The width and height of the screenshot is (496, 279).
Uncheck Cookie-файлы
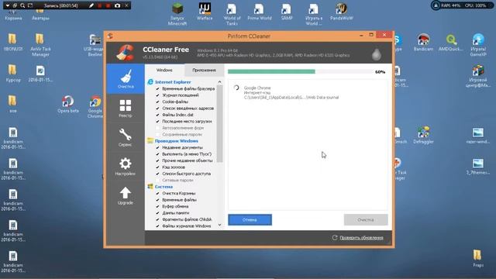[157, 102]
